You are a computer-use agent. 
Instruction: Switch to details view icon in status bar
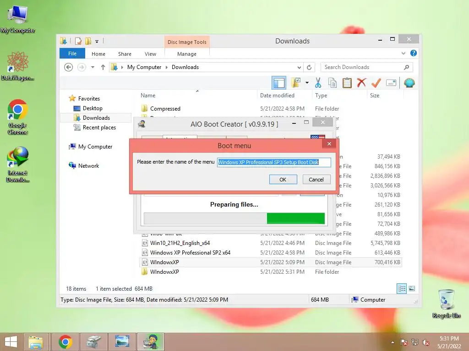tap(401, 288)
